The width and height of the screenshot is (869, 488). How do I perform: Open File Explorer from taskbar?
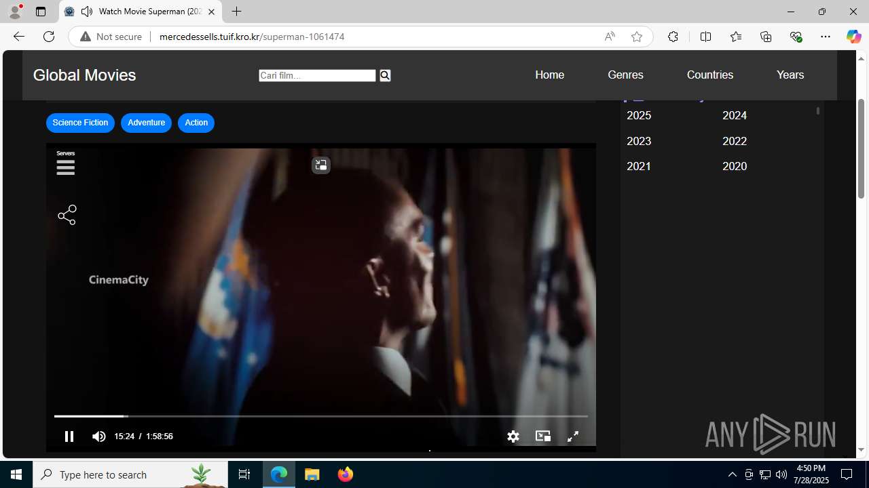(x=312, y=474)
